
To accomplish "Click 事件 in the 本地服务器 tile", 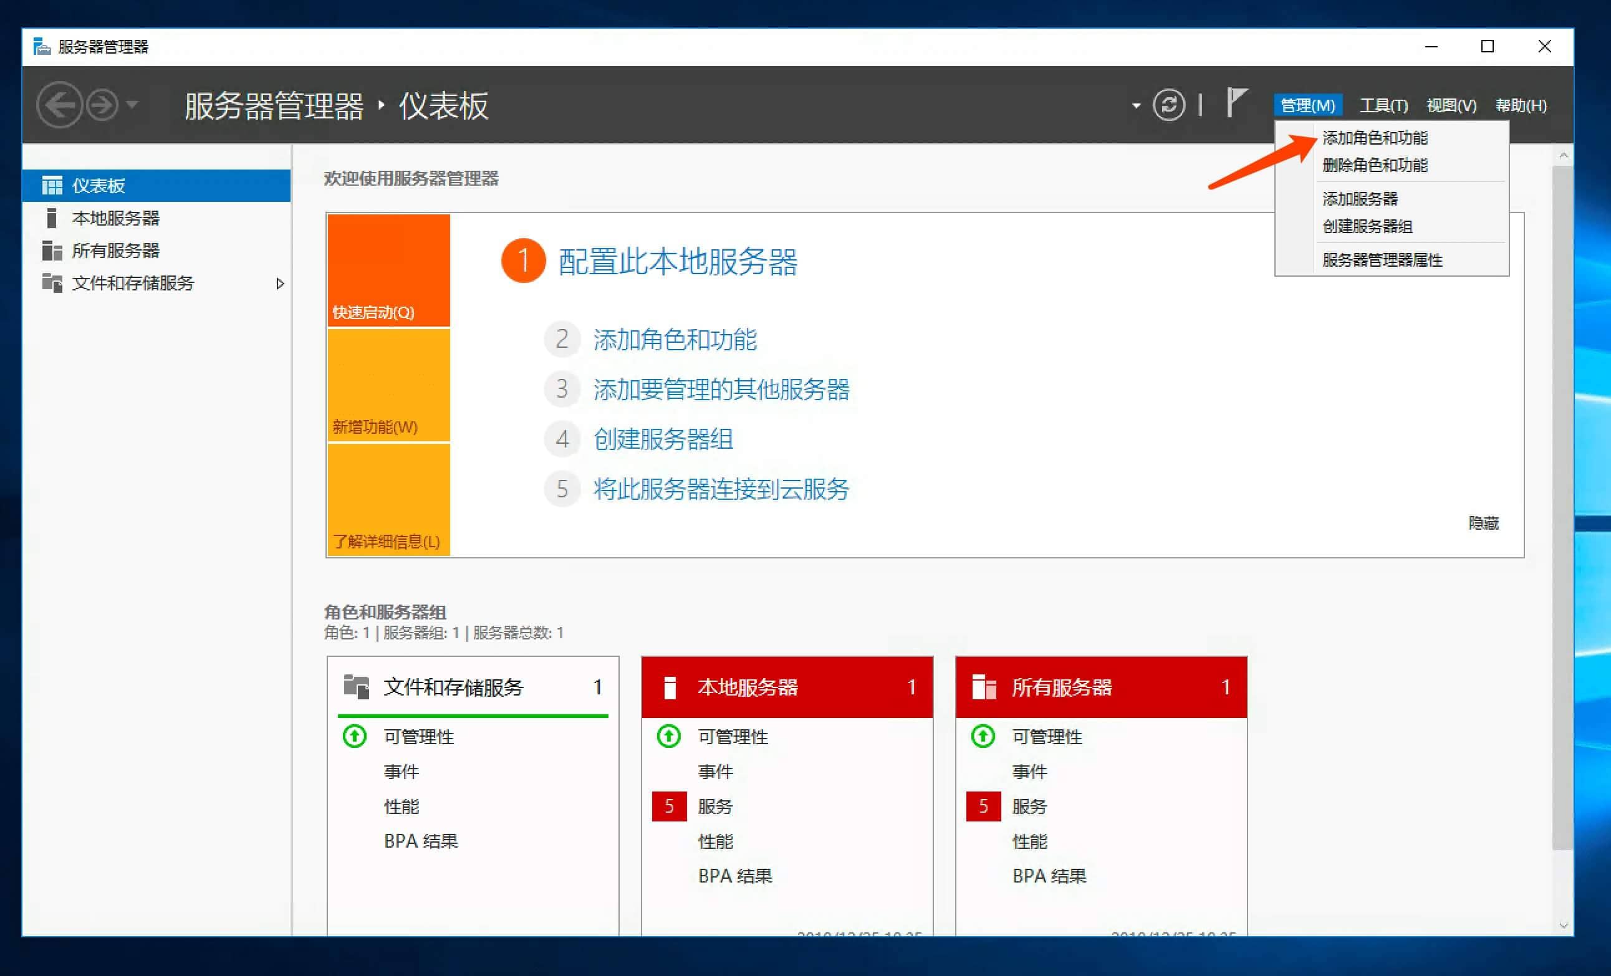I will tap(716, 772).
